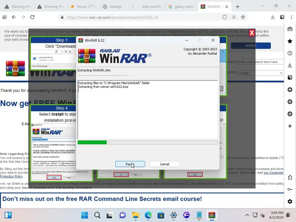Open bookmarks star in sidebar

pyautogui.click(x=290, y=41)
